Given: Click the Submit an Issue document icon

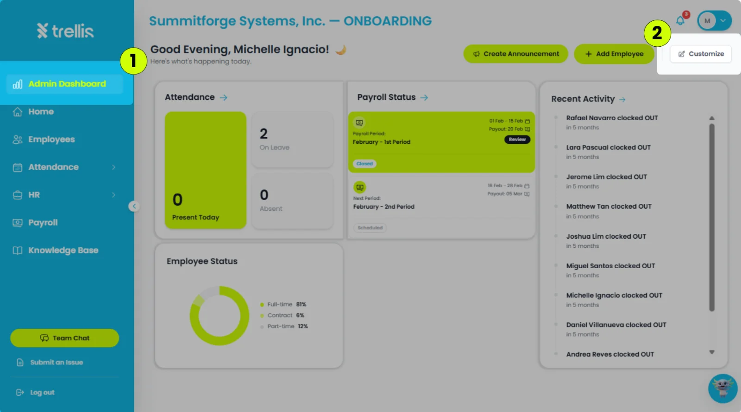Looking at the screenshot, I should (20, 363).
